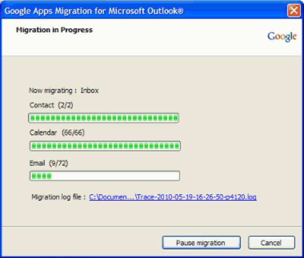
Task: Click the Contact (2/2) progress bar
Action: (x=103, y=118)
